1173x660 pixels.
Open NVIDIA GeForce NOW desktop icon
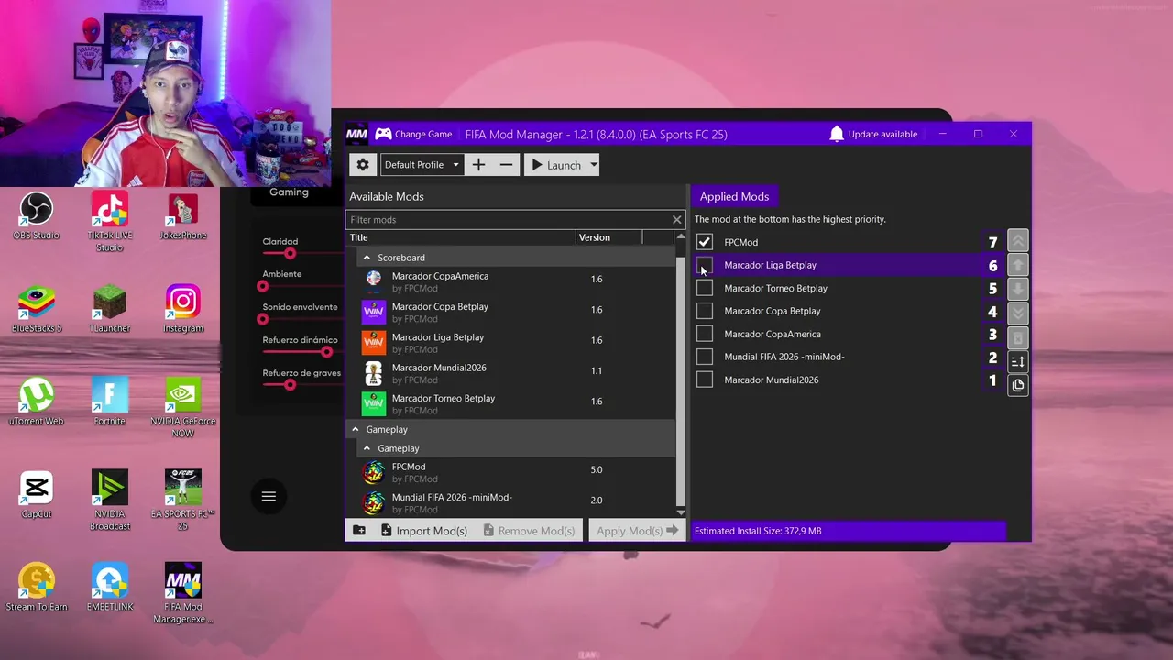coord(183,408)
